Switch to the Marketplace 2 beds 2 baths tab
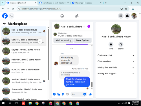 54,3
